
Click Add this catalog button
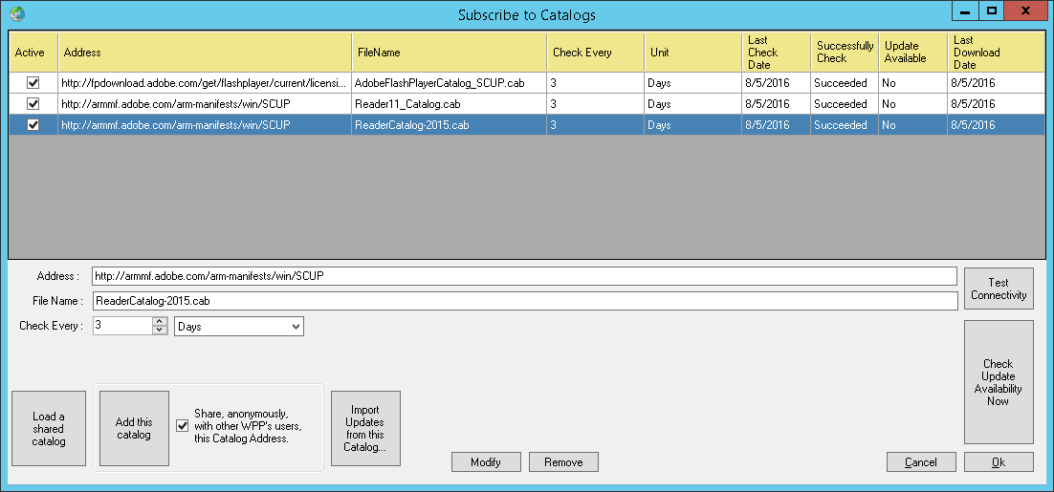134,428
